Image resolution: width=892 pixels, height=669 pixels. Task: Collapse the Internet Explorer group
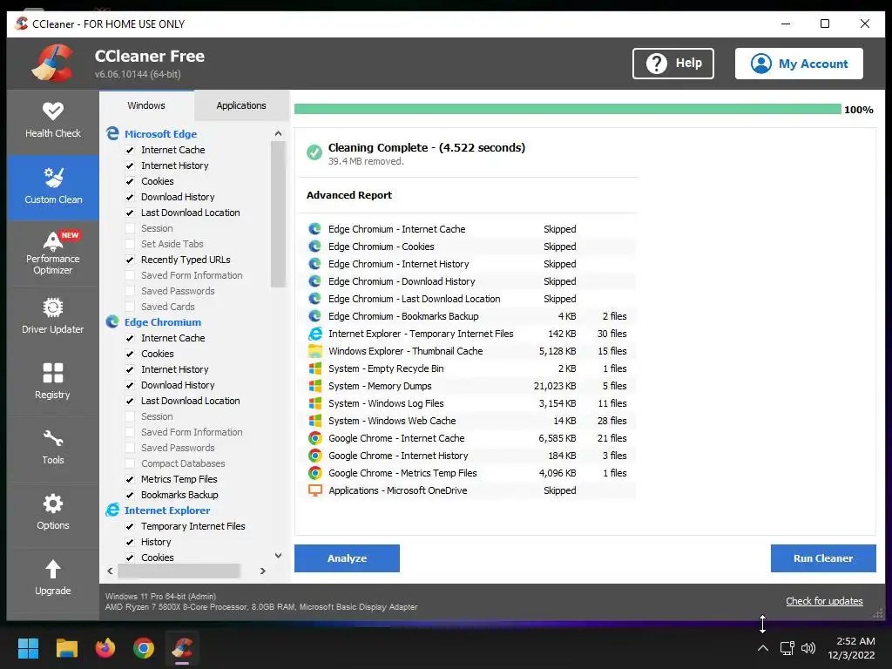pyautogui.click(x=167, y=510)
